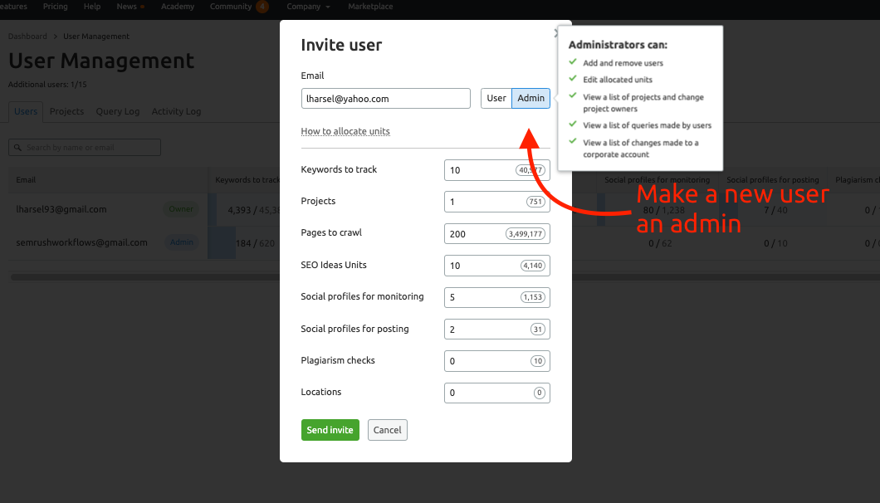The image size is (880, 503).
Task: Open the Marketplace menu item
Action: pos(370,6)
